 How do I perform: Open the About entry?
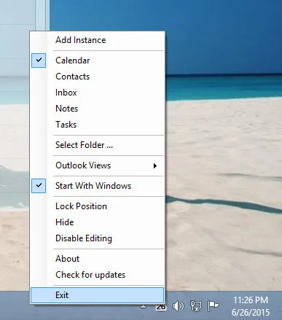(97, 259)
